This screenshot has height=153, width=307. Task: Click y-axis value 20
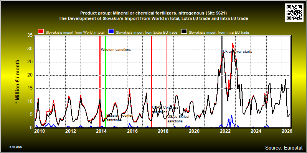[x=30, y=75]
